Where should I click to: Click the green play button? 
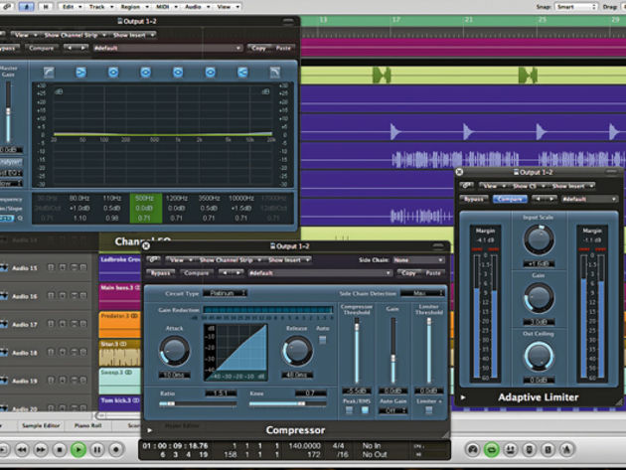coord(78,450)
